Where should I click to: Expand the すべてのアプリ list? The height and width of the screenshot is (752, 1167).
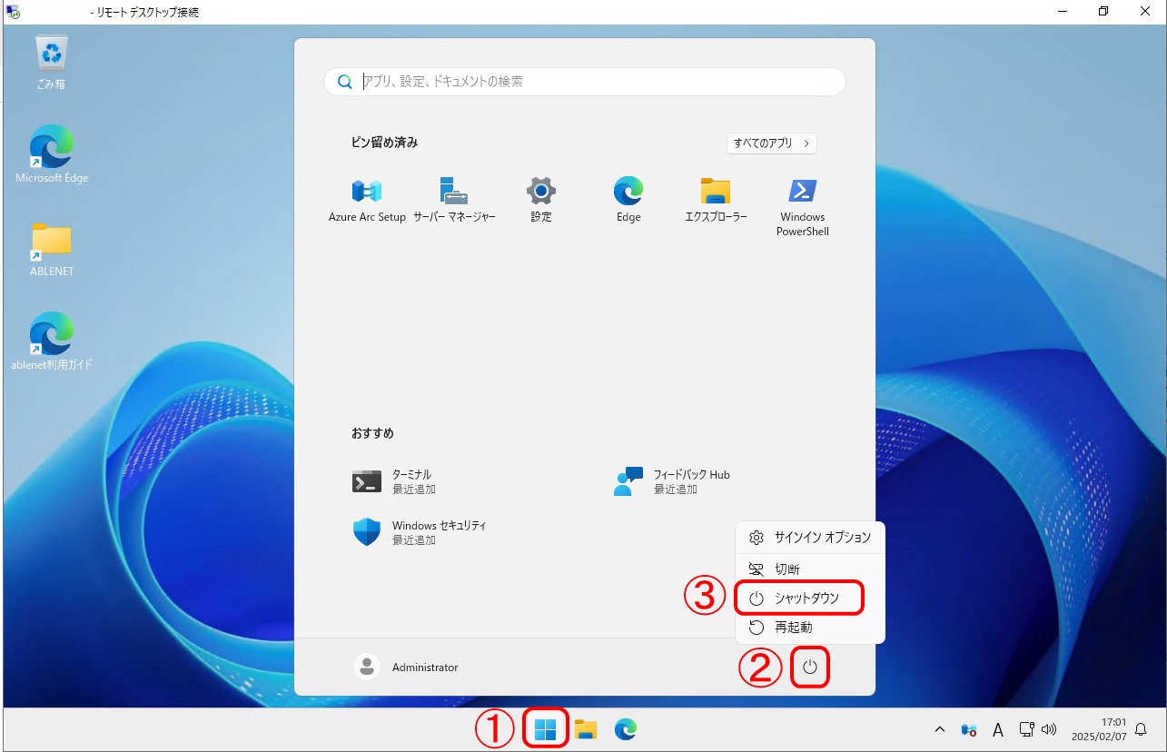pos(771,143)
